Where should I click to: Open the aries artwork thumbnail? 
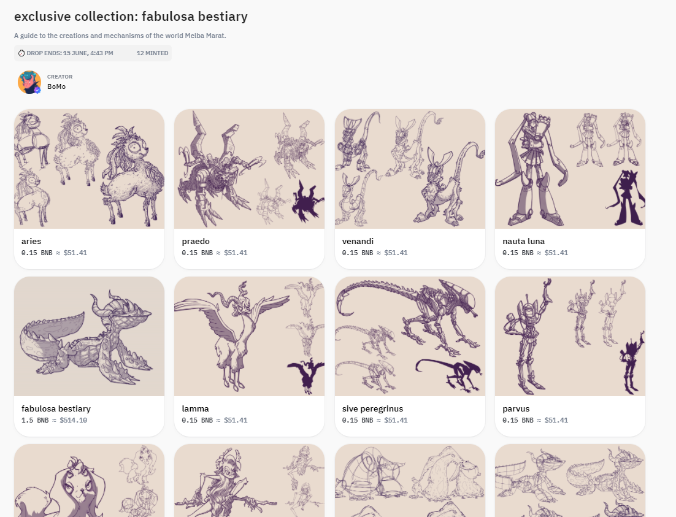(x=89, y=169)
